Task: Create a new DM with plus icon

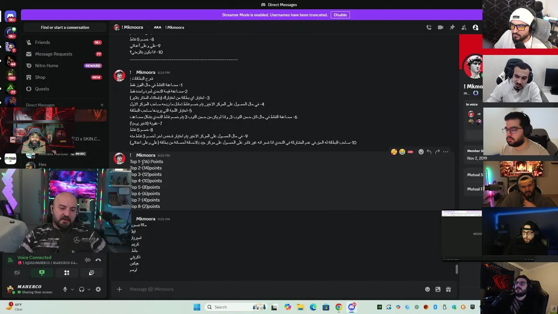Action: [102, 105]
